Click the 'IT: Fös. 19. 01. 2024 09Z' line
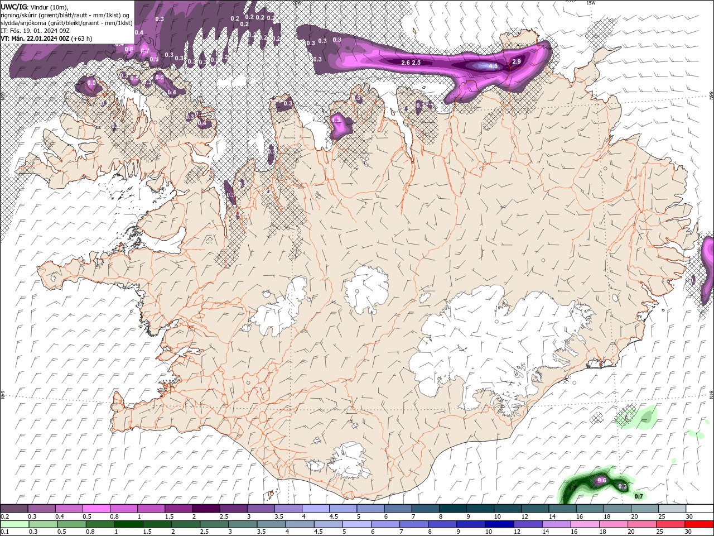Viewport: 714px width, 536px height. tap(35, 31)
